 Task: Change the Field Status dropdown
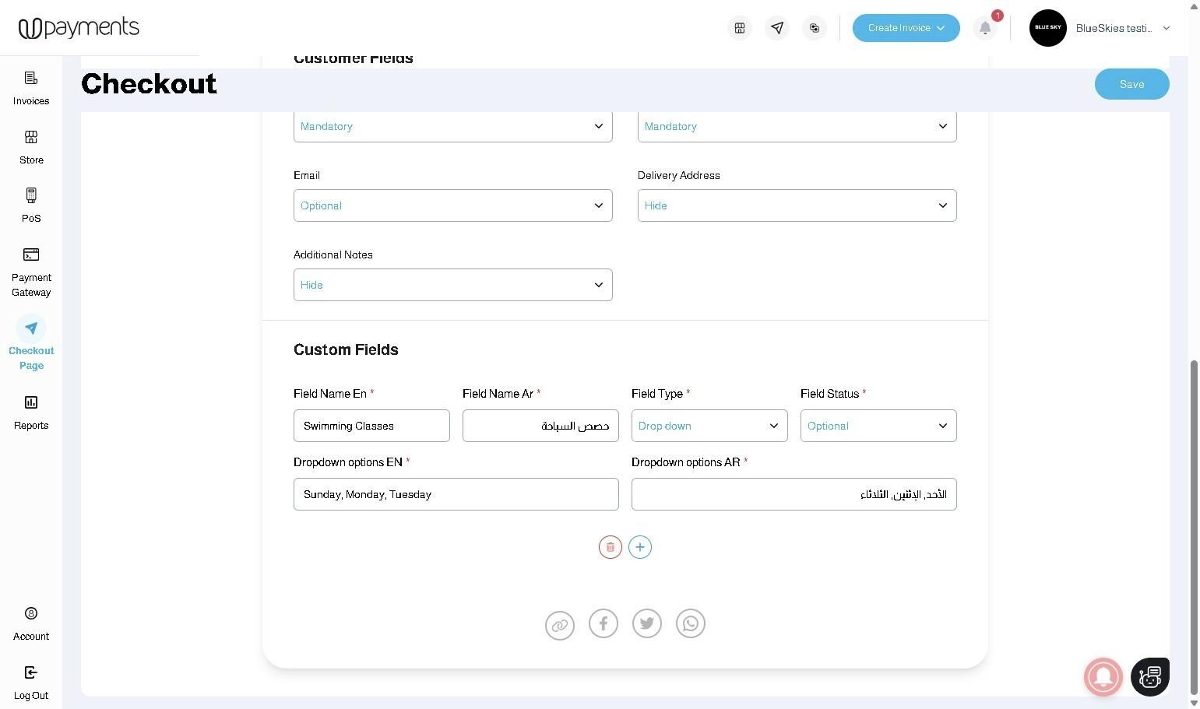point(878,426)
